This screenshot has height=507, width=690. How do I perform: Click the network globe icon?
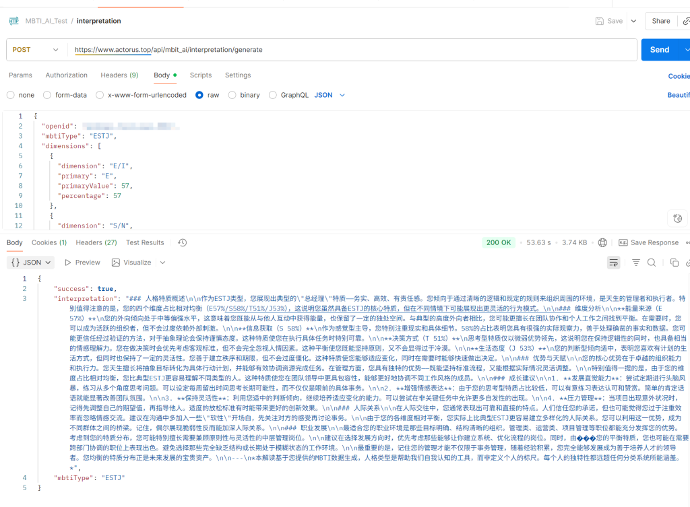point(602,242)
